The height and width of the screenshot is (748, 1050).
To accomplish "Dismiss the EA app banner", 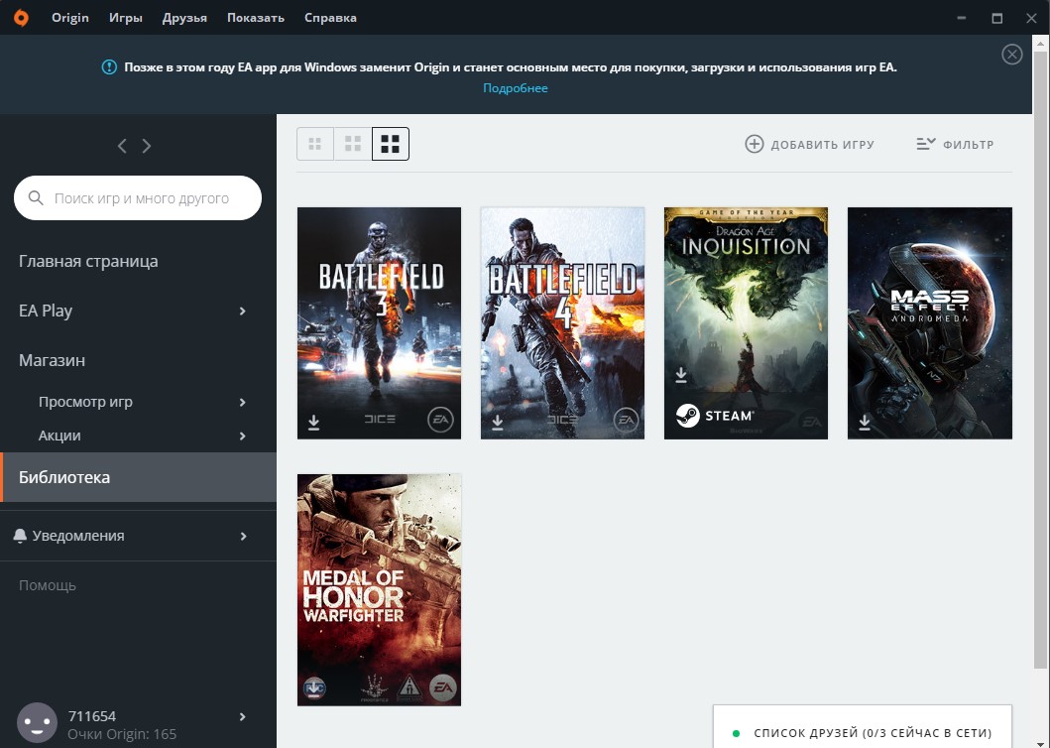I will 1012,55.
